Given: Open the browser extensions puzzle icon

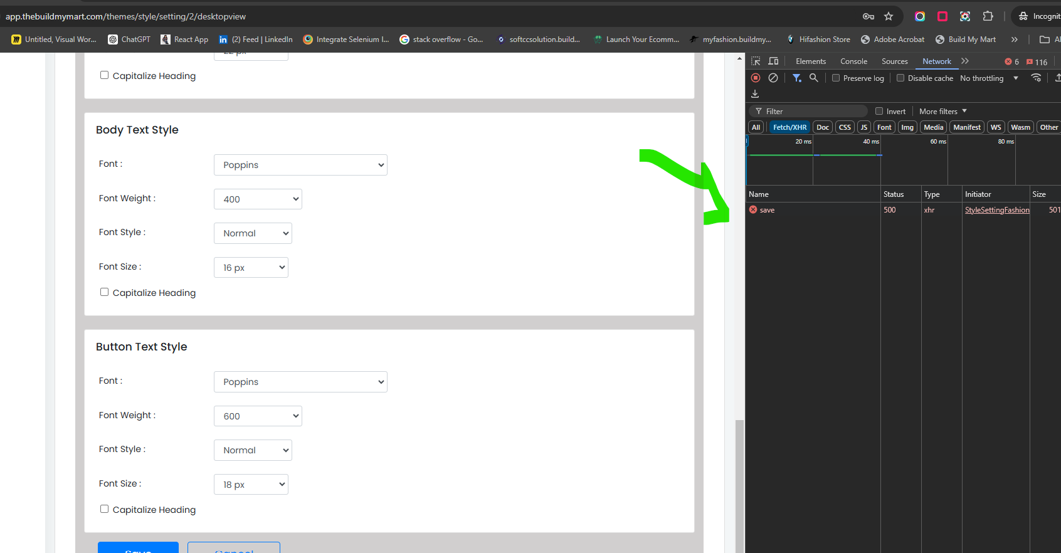Looking at the screenshot, I should (988, 16).
